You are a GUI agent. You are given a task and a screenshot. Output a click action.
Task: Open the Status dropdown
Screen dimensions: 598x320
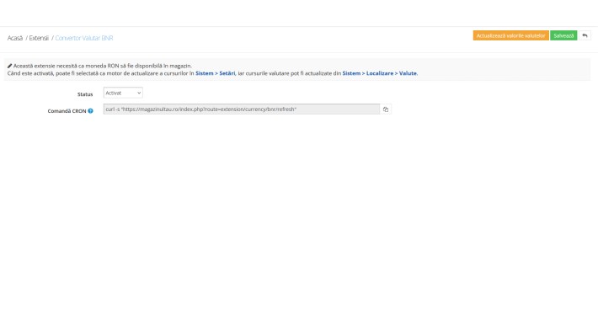pyautogui.click(x=123, y=93)
